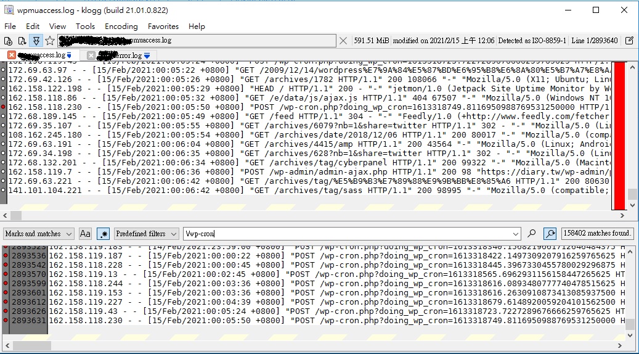
Task: Open the Favorites menu
Action: (x=163, y=27)
